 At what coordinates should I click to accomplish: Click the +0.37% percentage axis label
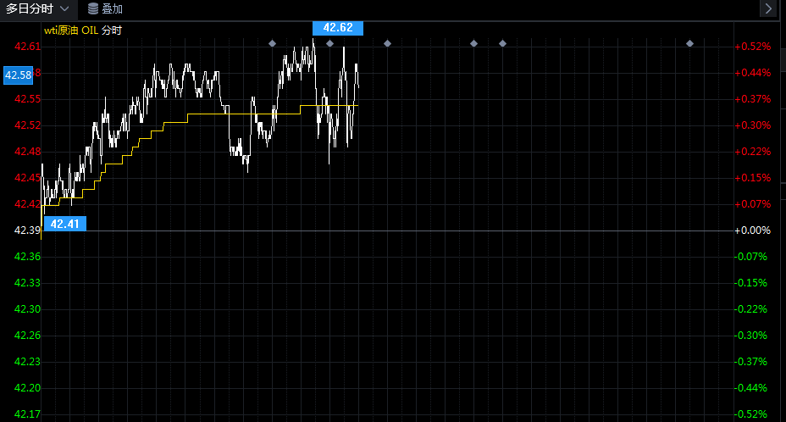click(x=753, y=99)
